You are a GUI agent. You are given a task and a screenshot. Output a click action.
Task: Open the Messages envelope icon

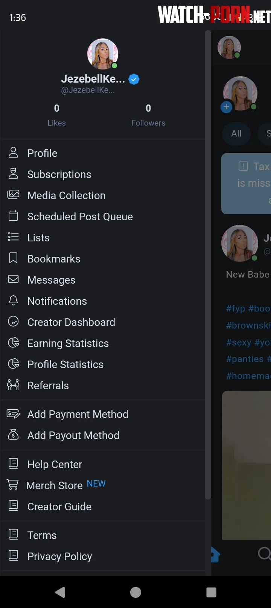(x=13, y=279)
